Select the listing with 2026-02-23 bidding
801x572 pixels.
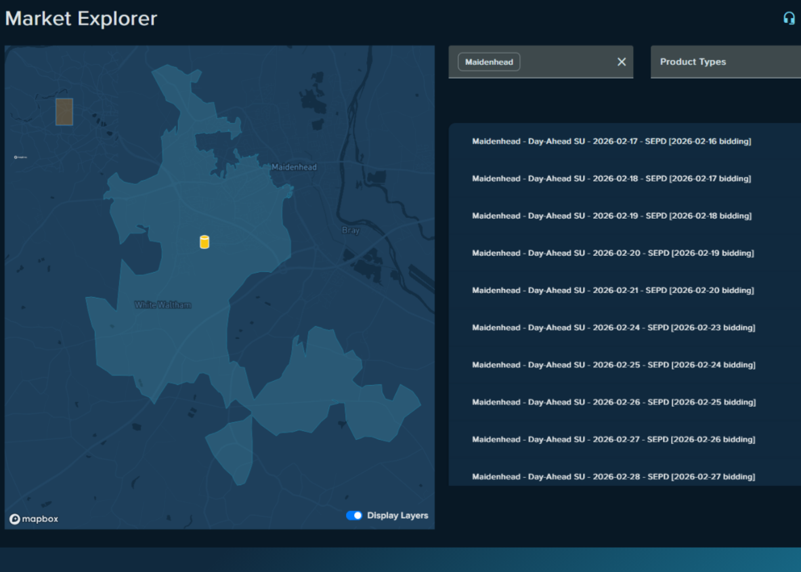point(613,328)
